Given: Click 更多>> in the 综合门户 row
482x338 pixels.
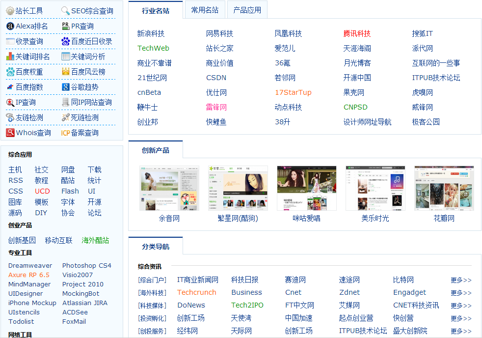Looking at the screenshot, I should click(461, 280).
